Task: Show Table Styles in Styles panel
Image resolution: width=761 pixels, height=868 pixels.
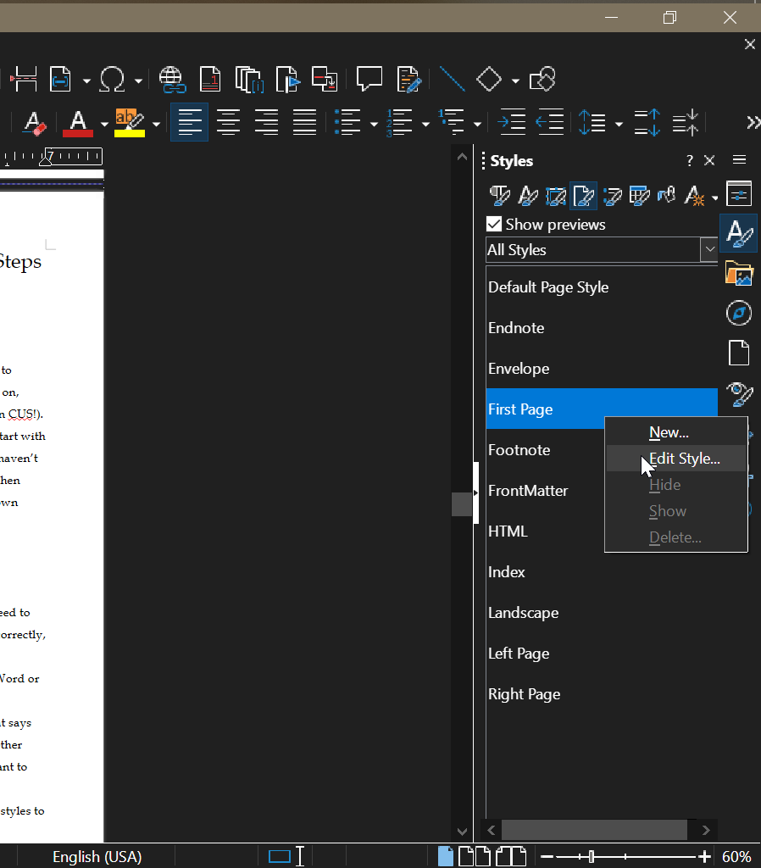Action: click(x=639, y=196)
